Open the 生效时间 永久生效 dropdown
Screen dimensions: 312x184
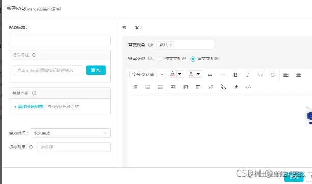coord(70,133)
